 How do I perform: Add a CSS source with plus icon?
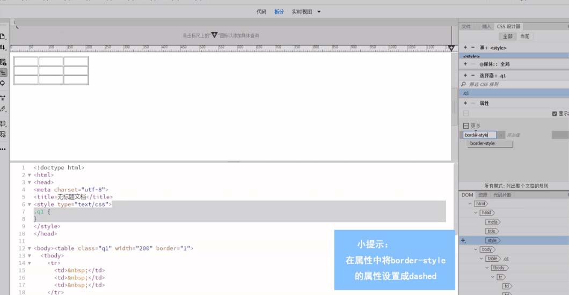pos(465,48)
